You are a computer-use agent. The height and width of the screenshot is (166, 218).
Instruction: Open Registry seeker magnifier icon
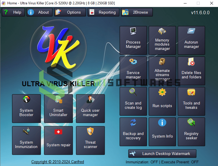[191, 122]
